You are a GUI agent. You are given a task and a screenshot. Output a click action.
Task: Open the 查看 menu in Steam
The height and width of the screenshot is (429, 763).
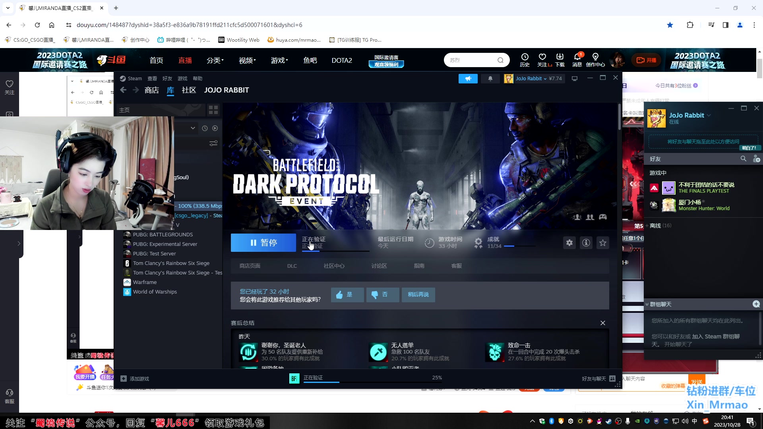pos(152,79)
